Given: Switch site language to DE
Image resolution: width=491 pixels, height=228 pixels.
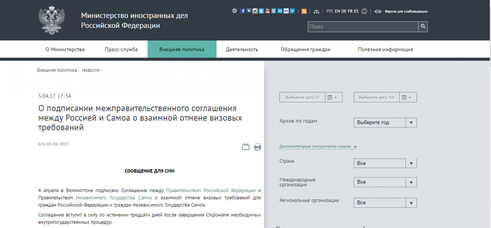Looking at the screenshot, I should [x=344, y=11].
